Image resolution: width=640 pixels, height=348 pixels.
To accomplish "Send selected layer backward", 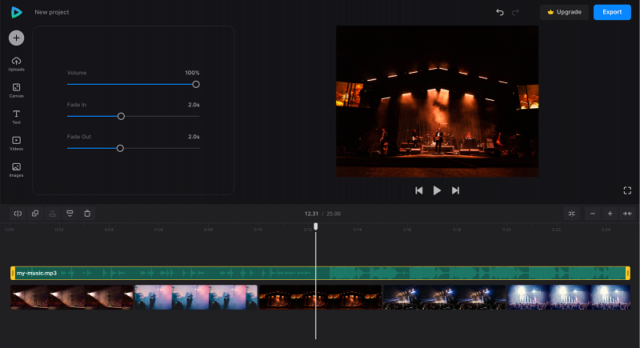I will [x=70, y=214].
